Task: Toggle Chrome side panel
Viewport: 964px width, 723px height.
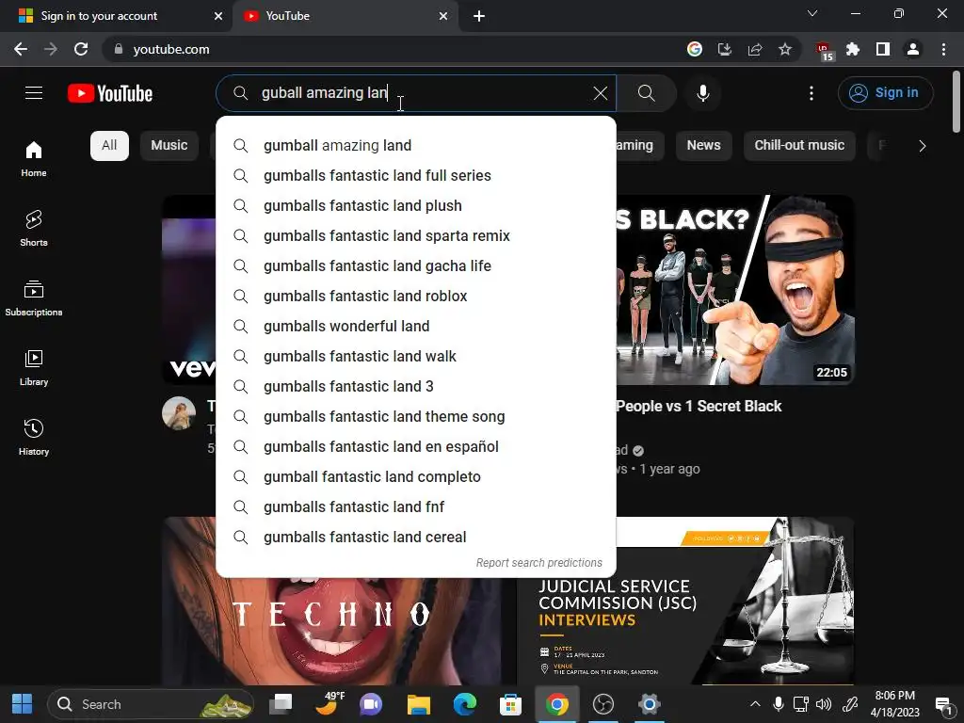Action: [x=883, y=49]
